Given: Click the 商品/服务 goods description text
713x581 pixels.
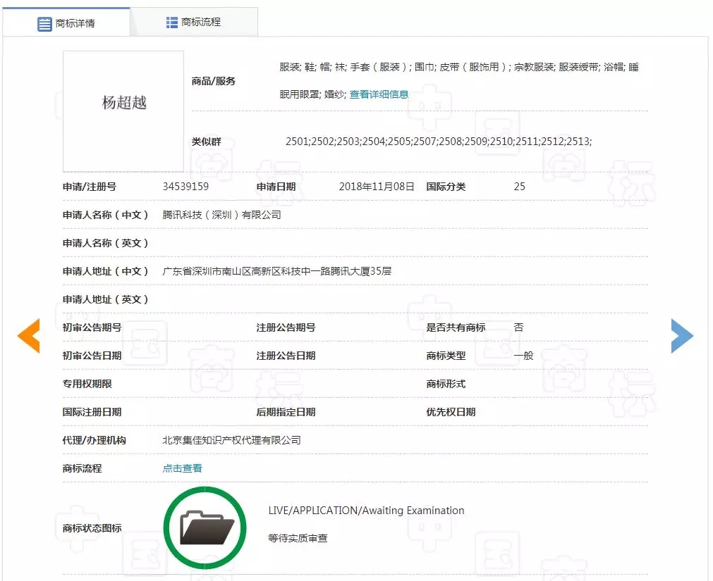Looking at the screenshot, I should [458, 69].
